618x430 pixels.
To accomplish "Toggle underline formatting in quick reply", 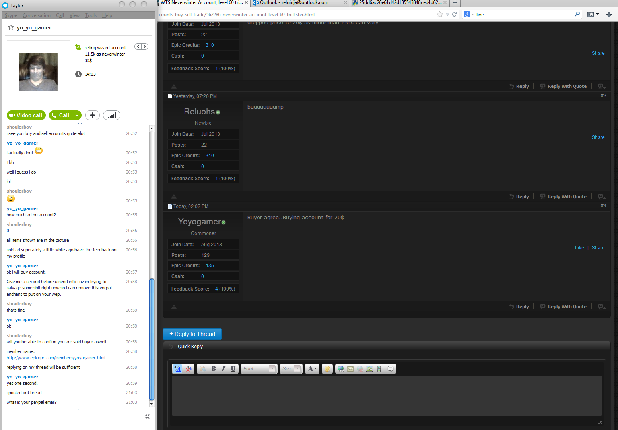I will [233, 369].
